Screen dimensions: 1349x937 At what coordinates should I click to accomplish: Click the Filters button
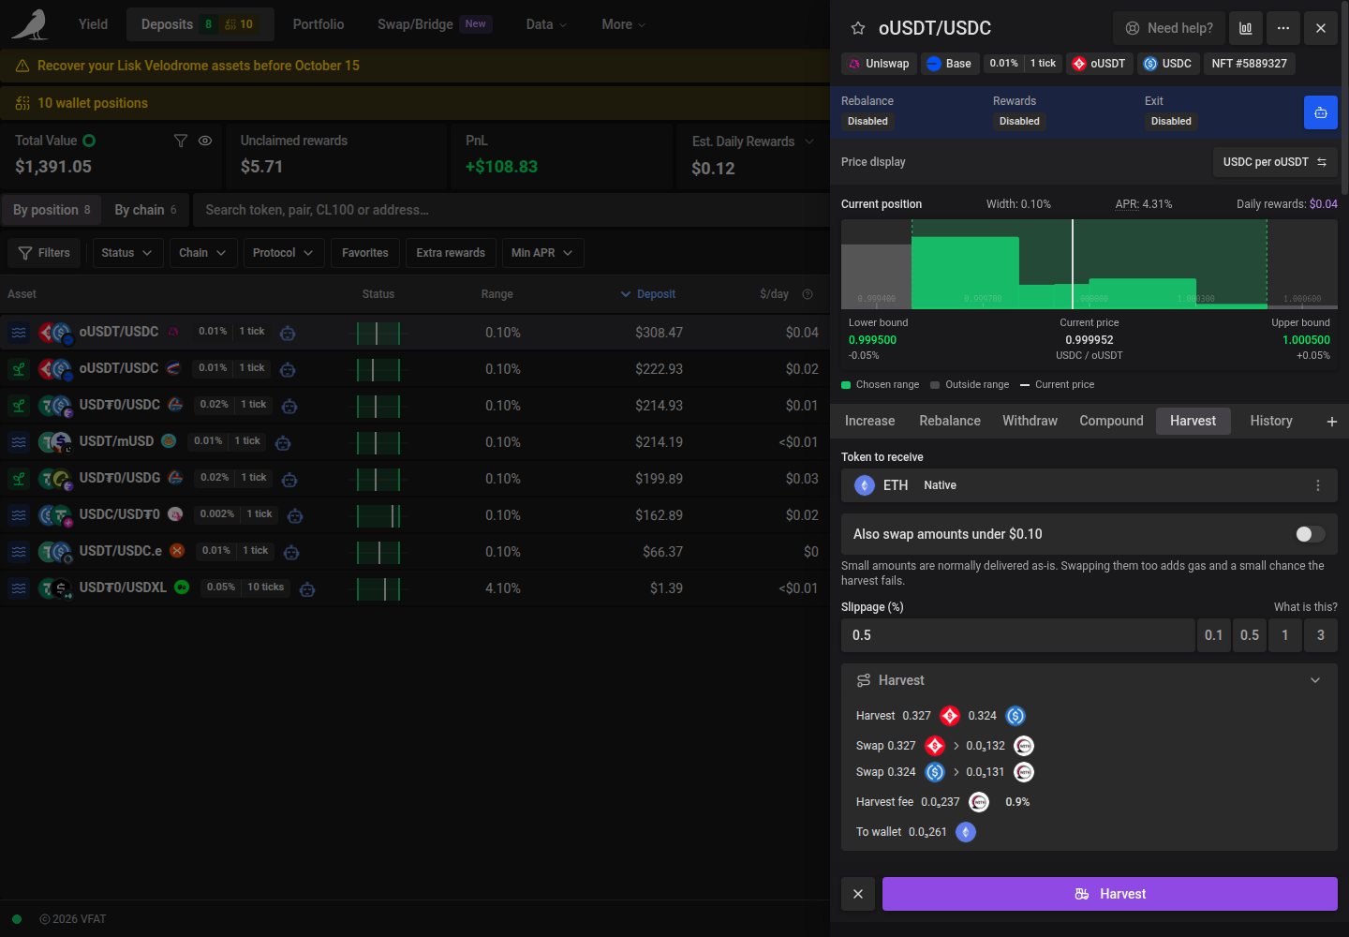tap(45, 253)
